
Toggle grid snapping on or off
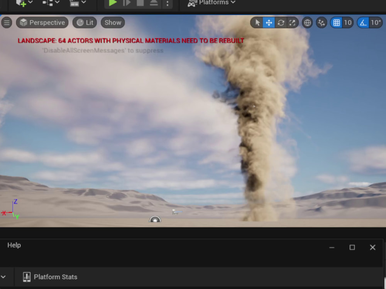click(336, 23)
